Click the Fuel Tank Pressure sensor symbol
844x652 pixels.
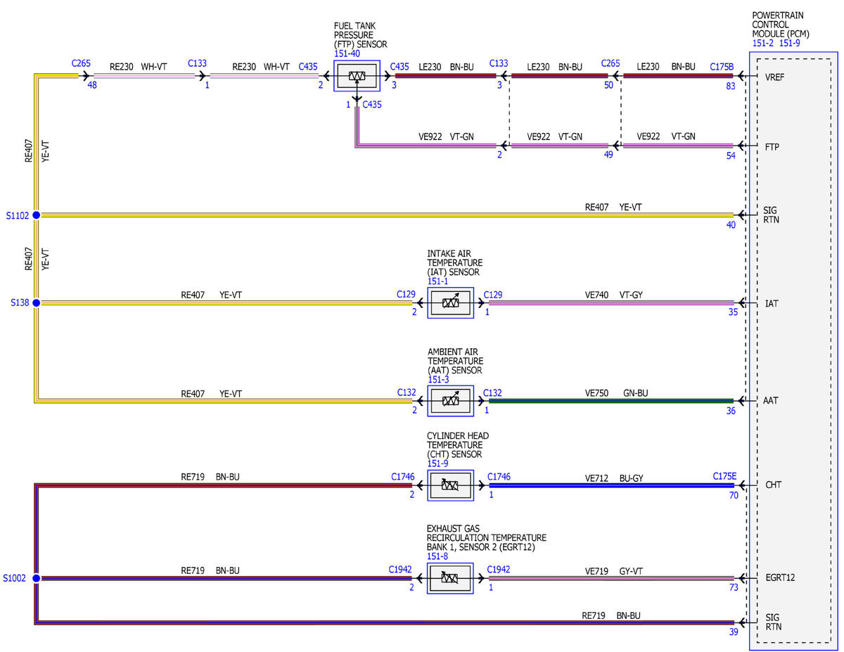357,76
